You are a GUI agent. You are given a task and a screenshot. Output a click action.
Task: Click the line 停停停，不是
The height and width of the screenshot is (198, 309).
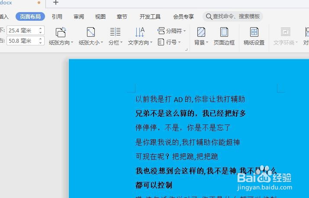click(183, 128)
